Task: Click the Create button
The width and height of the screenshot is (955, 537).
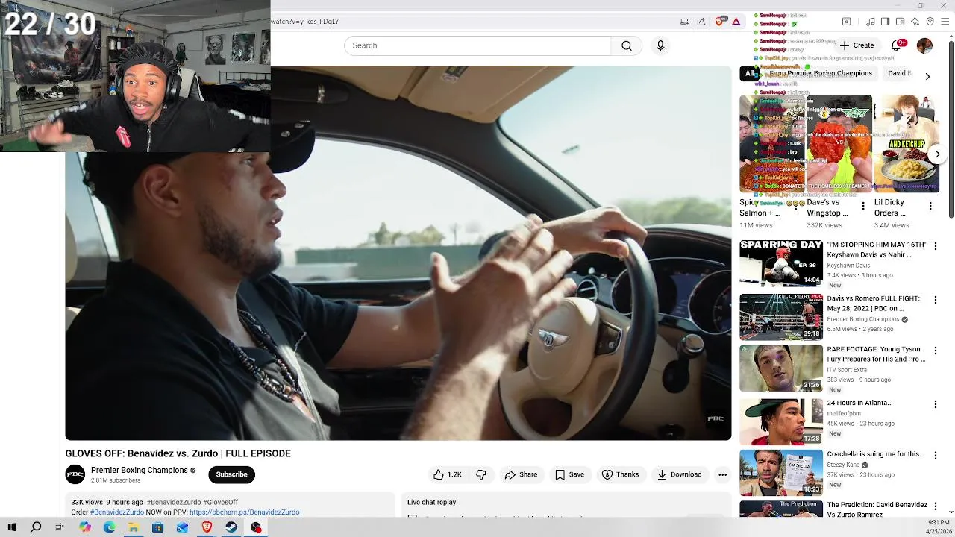Action: (857, 45)
